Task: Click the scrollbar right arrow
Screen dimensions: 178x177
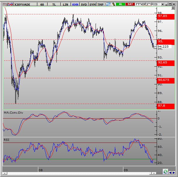Action: [x=154, y=173]
